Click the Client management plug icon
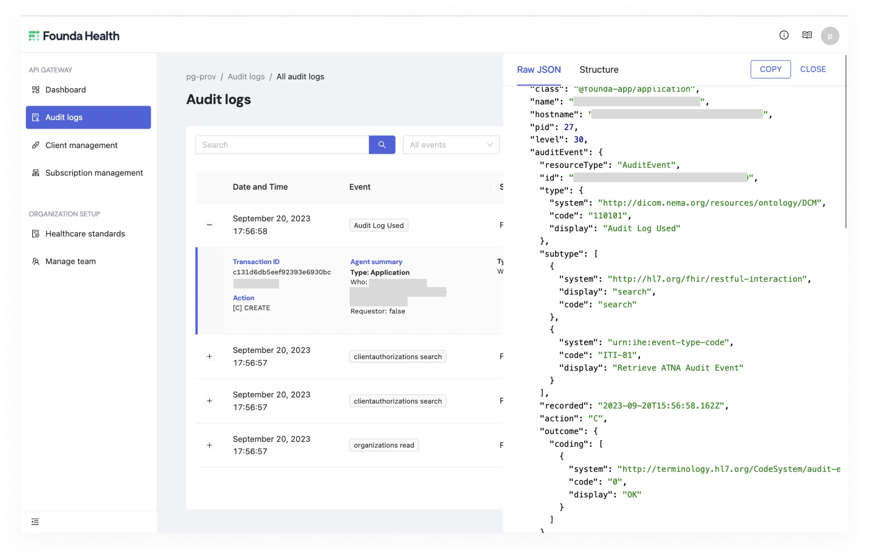This screenshot has height=559, width=869. coord(36,145)
